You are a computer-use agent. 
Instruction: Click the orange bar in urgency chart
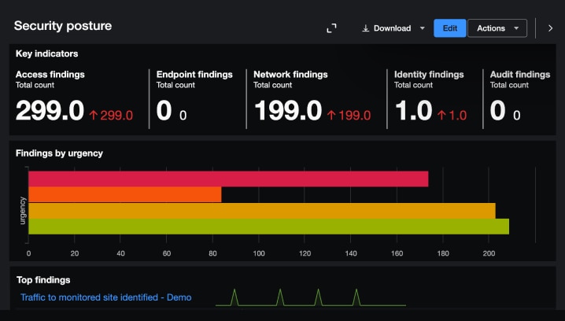point(125,194)
